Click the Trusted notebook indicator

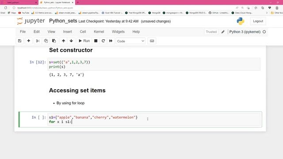pyautogui.click(x=211, y=32)
